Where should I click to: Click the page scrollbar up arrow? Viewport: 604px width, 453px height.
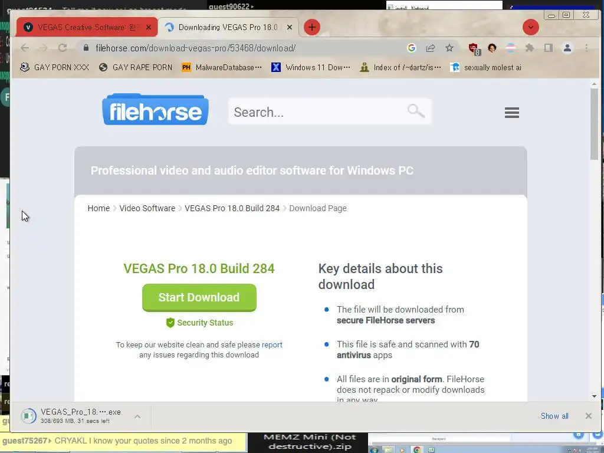click(x=594, y=84)
